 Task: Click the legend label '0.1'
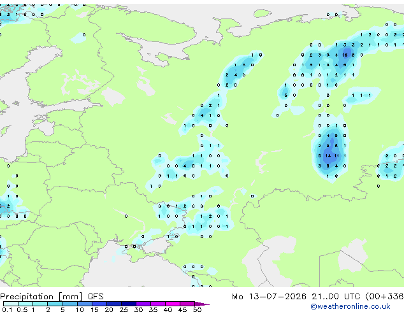(7, 309)
